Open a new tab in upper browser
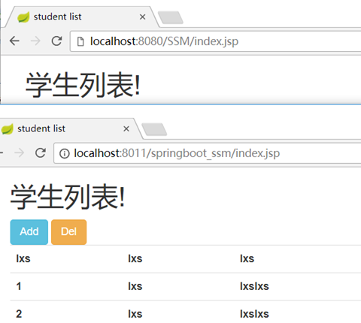 click(x=171, y=17)
